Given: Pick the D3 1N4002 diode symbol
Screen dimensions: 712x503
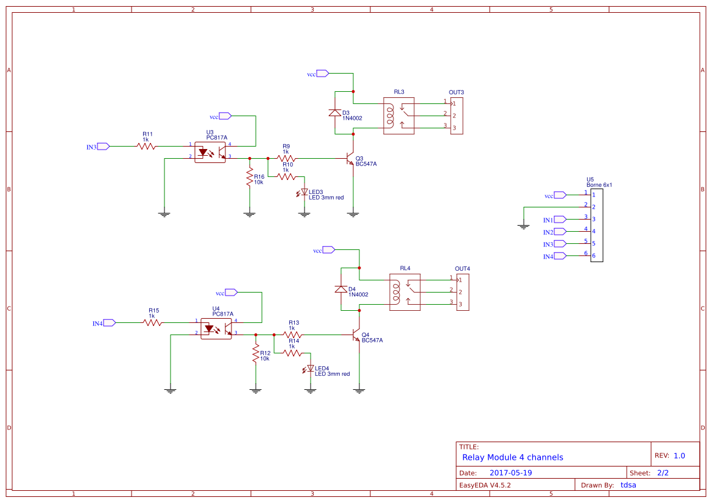Looking at the screenshot, I should [334, 113].
